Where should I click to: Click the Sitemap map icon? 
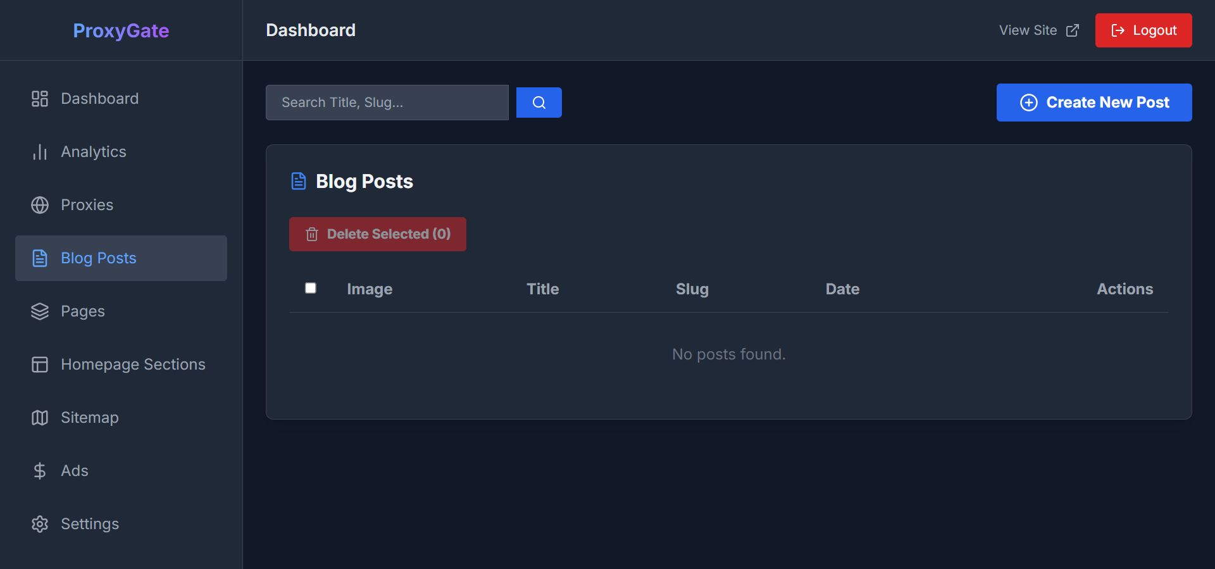point(40,418)
